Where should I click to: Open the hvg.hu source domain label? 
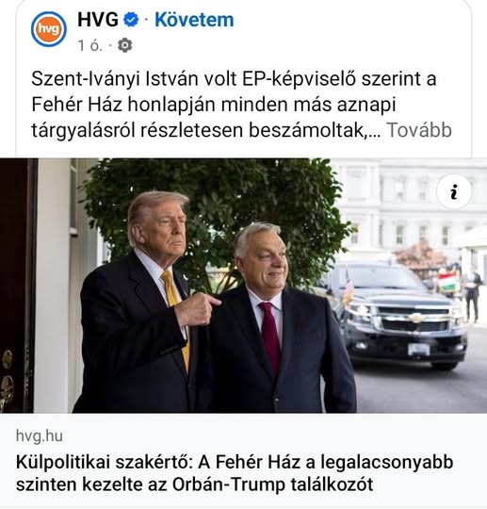click(x=40, y=435)
